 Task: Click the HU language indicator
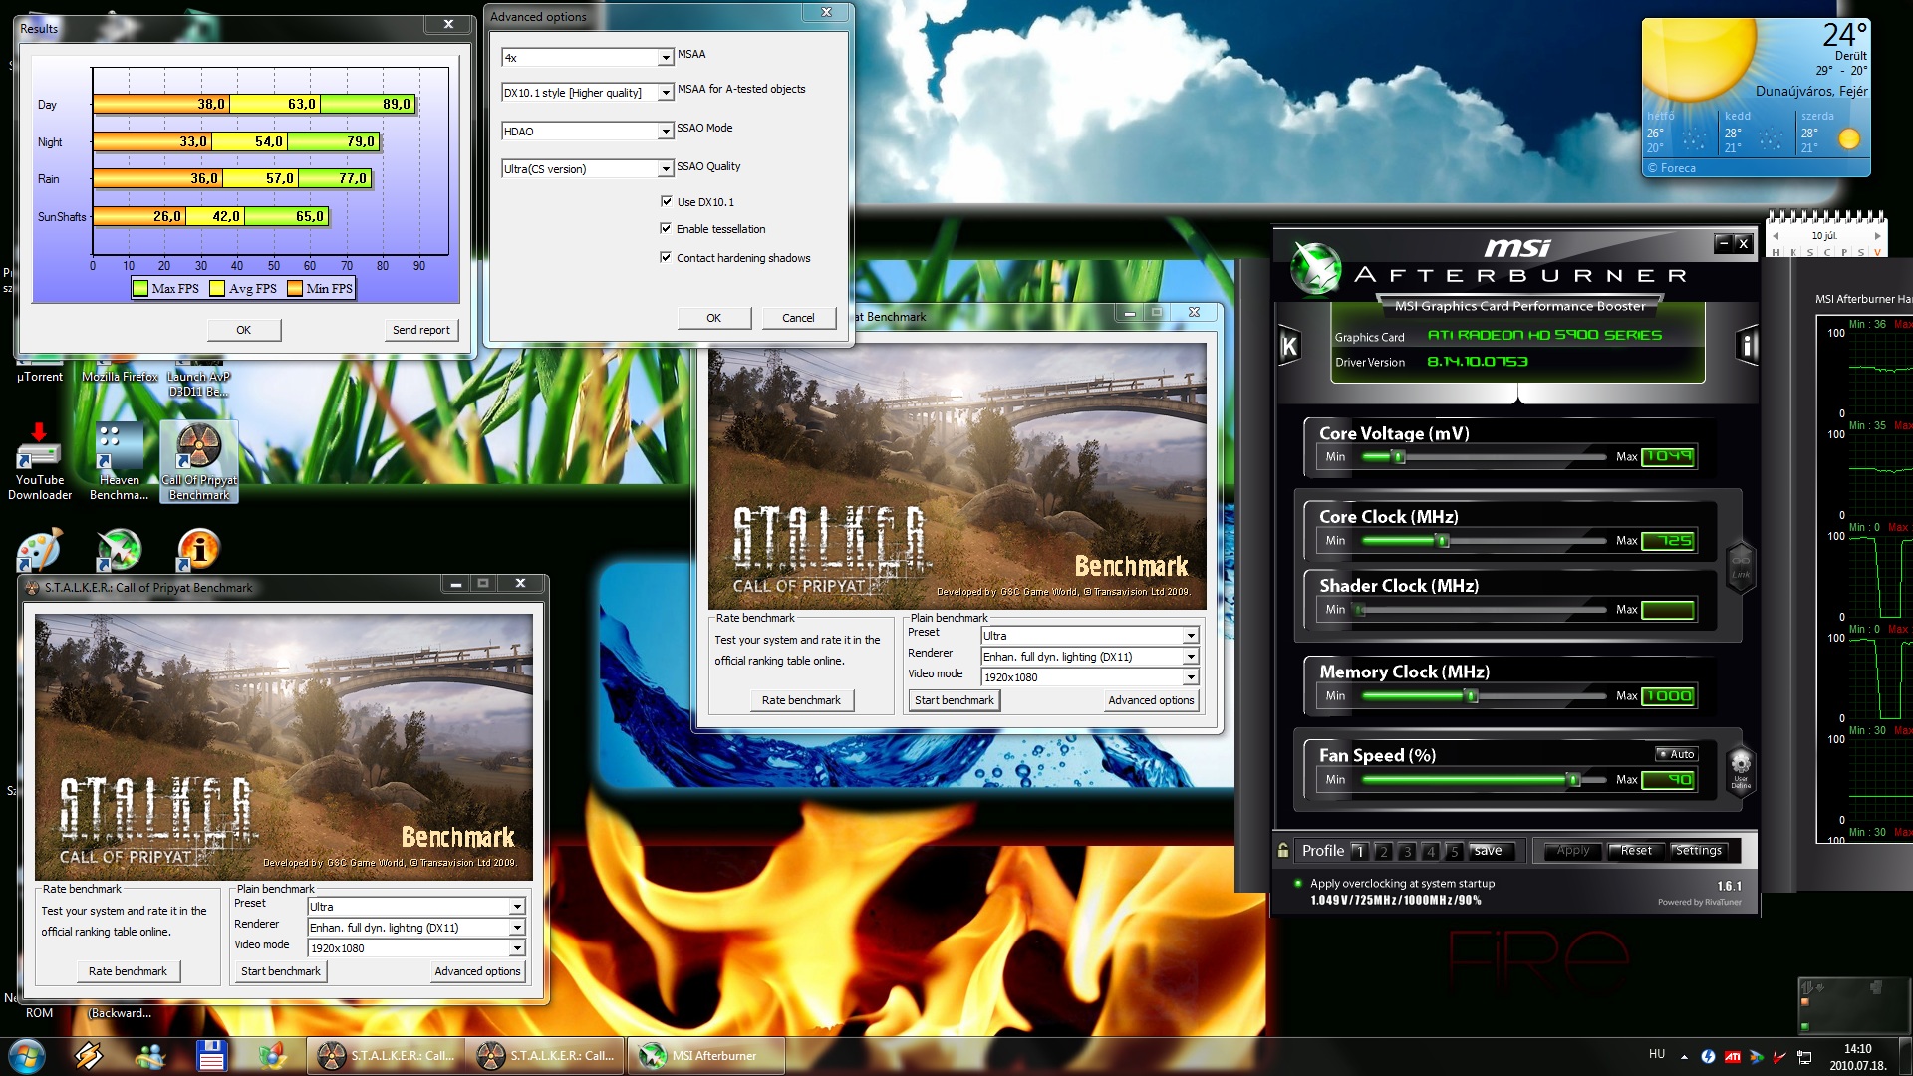pyautogui.click(x=1657, y=1054)
